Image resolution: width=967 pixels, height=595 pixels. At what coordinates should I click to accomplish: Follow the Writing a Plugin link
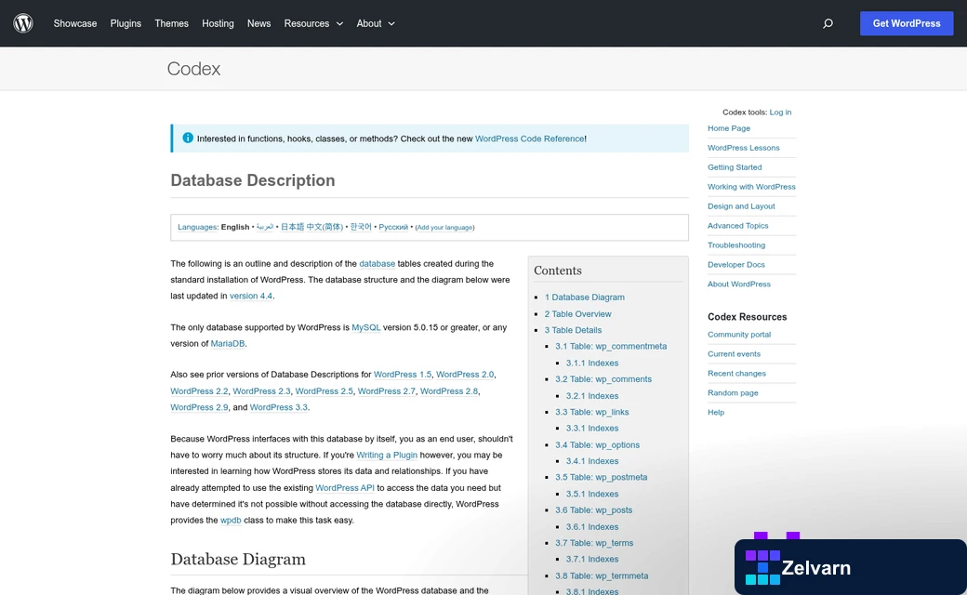387,455
